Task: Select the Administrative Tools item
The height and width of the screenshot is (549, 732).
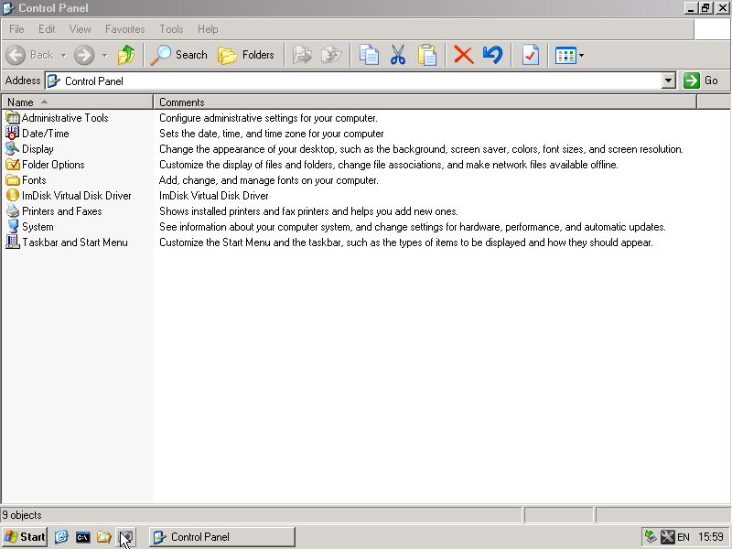Action: pyautogui.click(x=64, y=118)
